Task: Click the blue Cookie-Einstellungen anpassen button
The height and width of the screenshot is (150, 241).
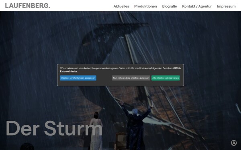Action: 78,78
